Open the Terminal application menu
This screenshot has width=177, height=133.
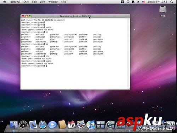coord(15,2)
